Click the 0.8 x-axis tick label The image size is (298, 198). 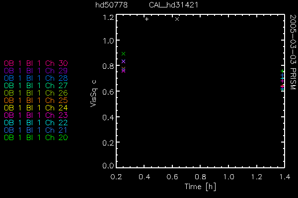click(200, 177)
